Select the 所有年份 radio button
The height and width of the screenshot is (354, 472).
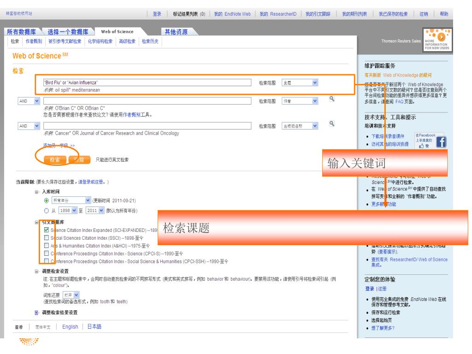click(47, 201)
